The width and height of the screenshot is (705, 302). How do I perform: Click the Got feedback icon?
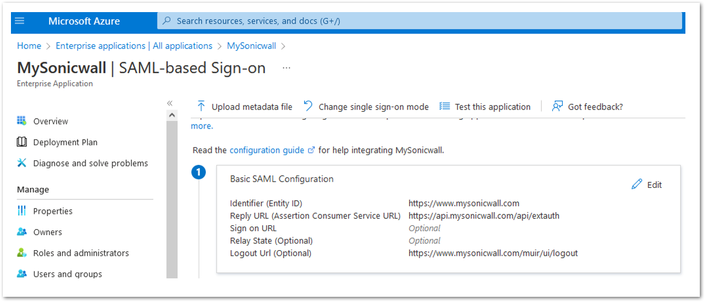pos(557,106)
